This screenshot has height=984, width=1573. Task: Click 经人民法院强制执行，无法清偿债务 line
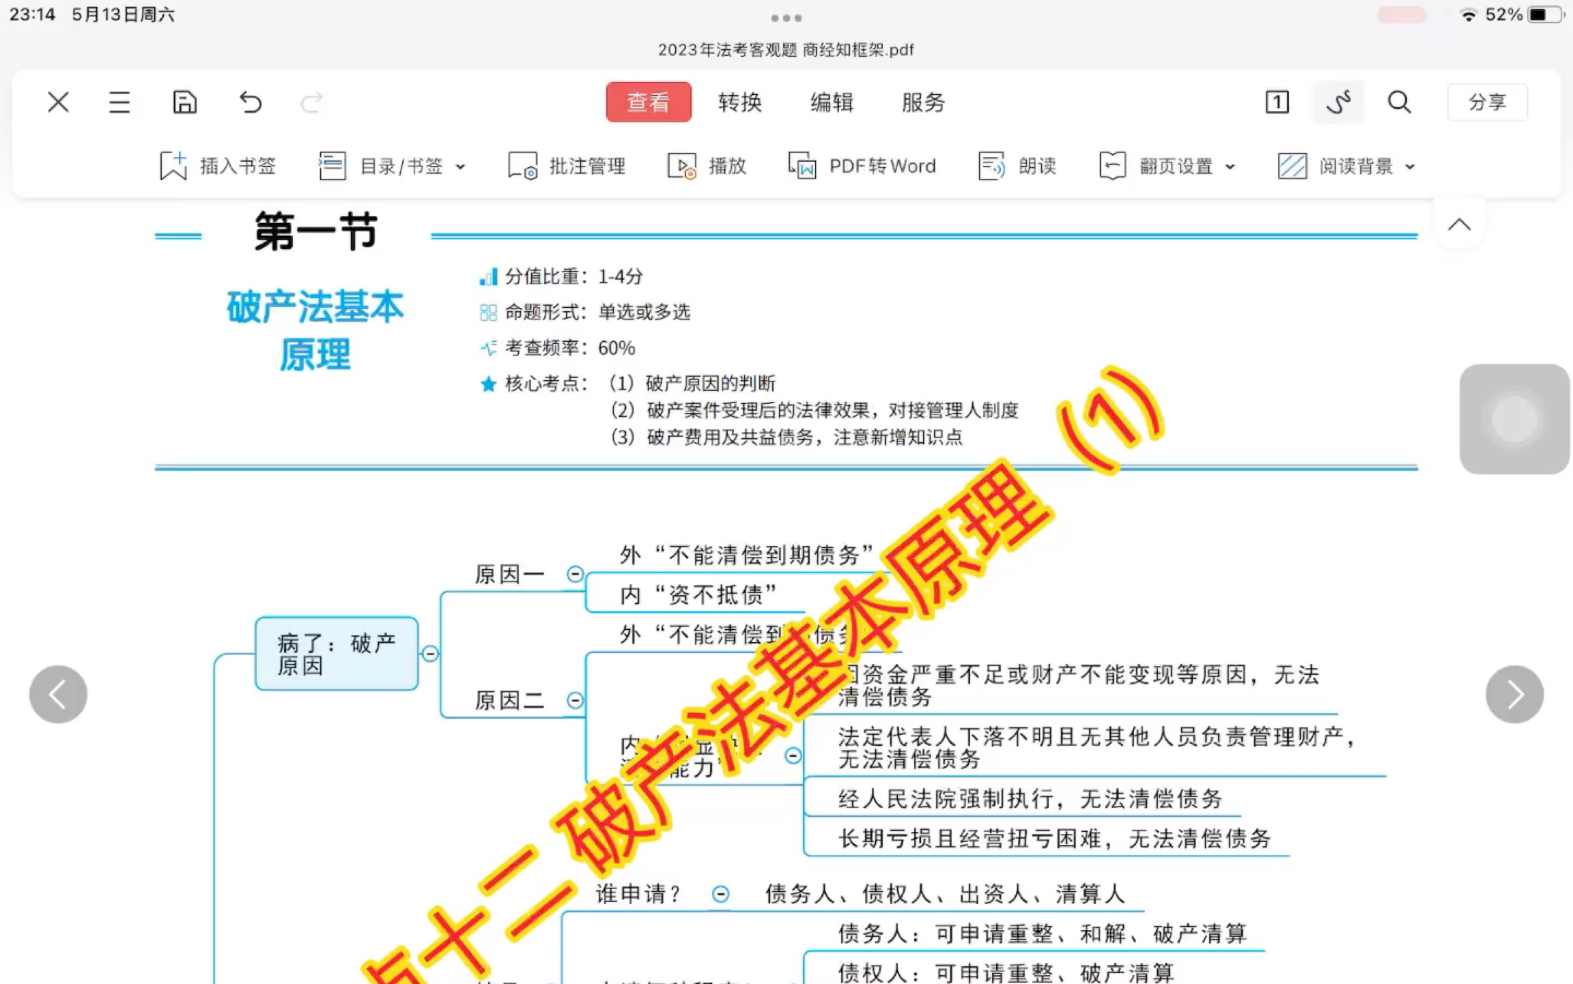point(1030,799)
